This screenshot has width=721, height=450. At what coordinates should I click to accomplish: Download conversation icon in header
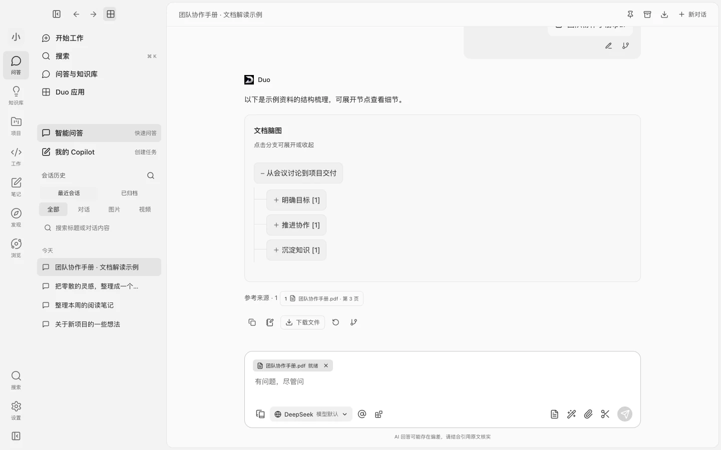(664, 14)
